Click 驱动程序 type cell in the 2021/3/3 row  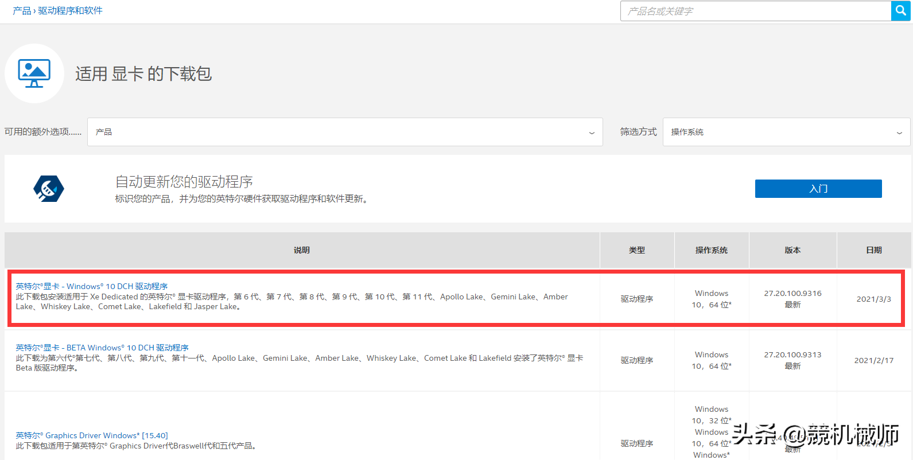(637, 299)
